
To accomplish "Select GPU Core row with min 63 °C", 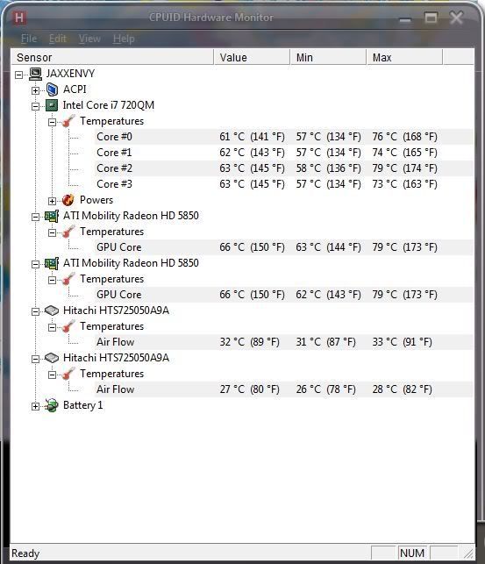I will click(284, 247).
